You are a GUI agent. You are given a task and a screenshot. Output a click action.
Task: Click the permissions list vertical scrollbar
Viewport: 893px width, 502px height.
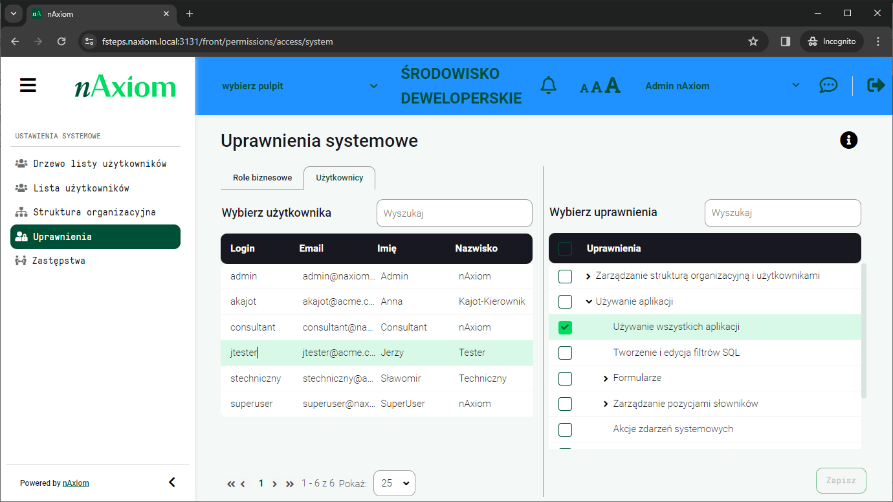click(x=863, y=330)
